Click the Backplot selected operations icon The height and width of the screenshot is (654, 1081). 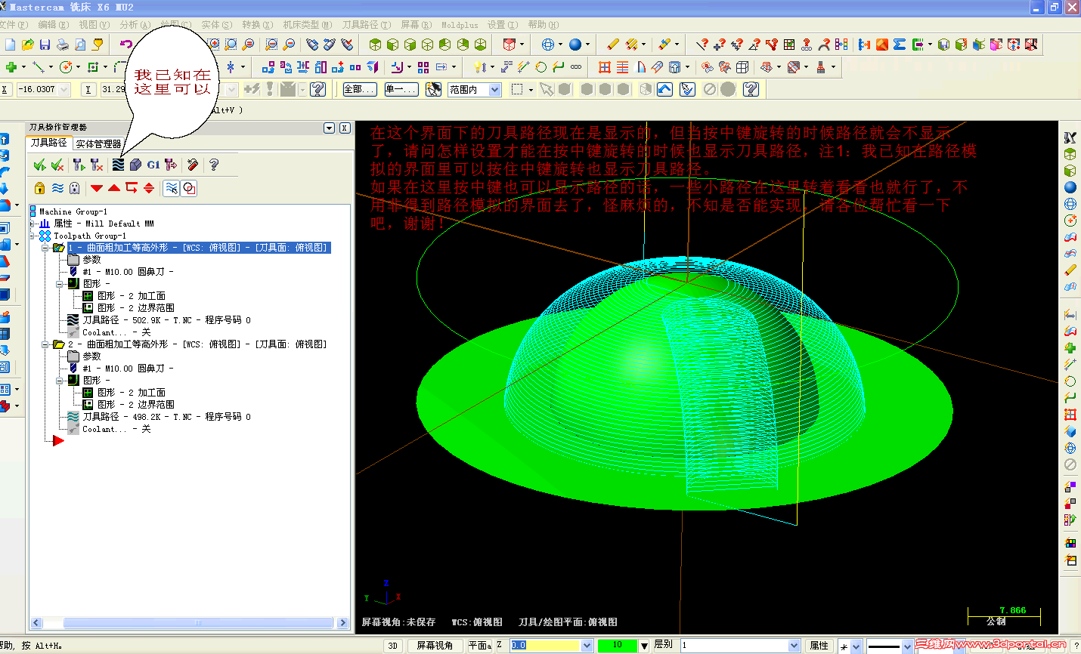click(x=118, y=165)
